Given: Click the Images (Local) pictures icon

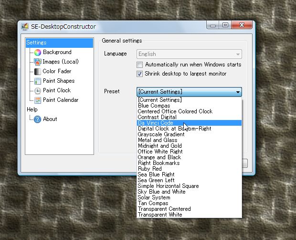Looking at the screenshot, I should (38, 62).
